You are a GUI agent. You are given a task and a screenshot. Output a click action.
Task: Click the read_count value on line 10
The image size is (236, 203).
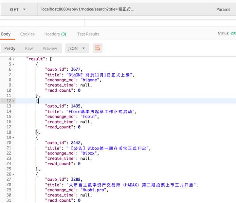(x=79, y=90)
